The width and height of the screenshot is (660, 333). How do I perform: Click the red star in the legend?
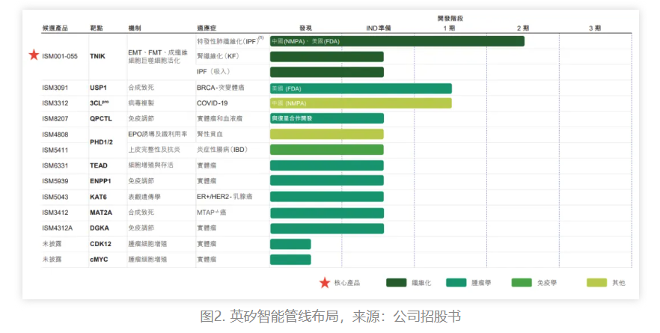(x=324, y=283)
